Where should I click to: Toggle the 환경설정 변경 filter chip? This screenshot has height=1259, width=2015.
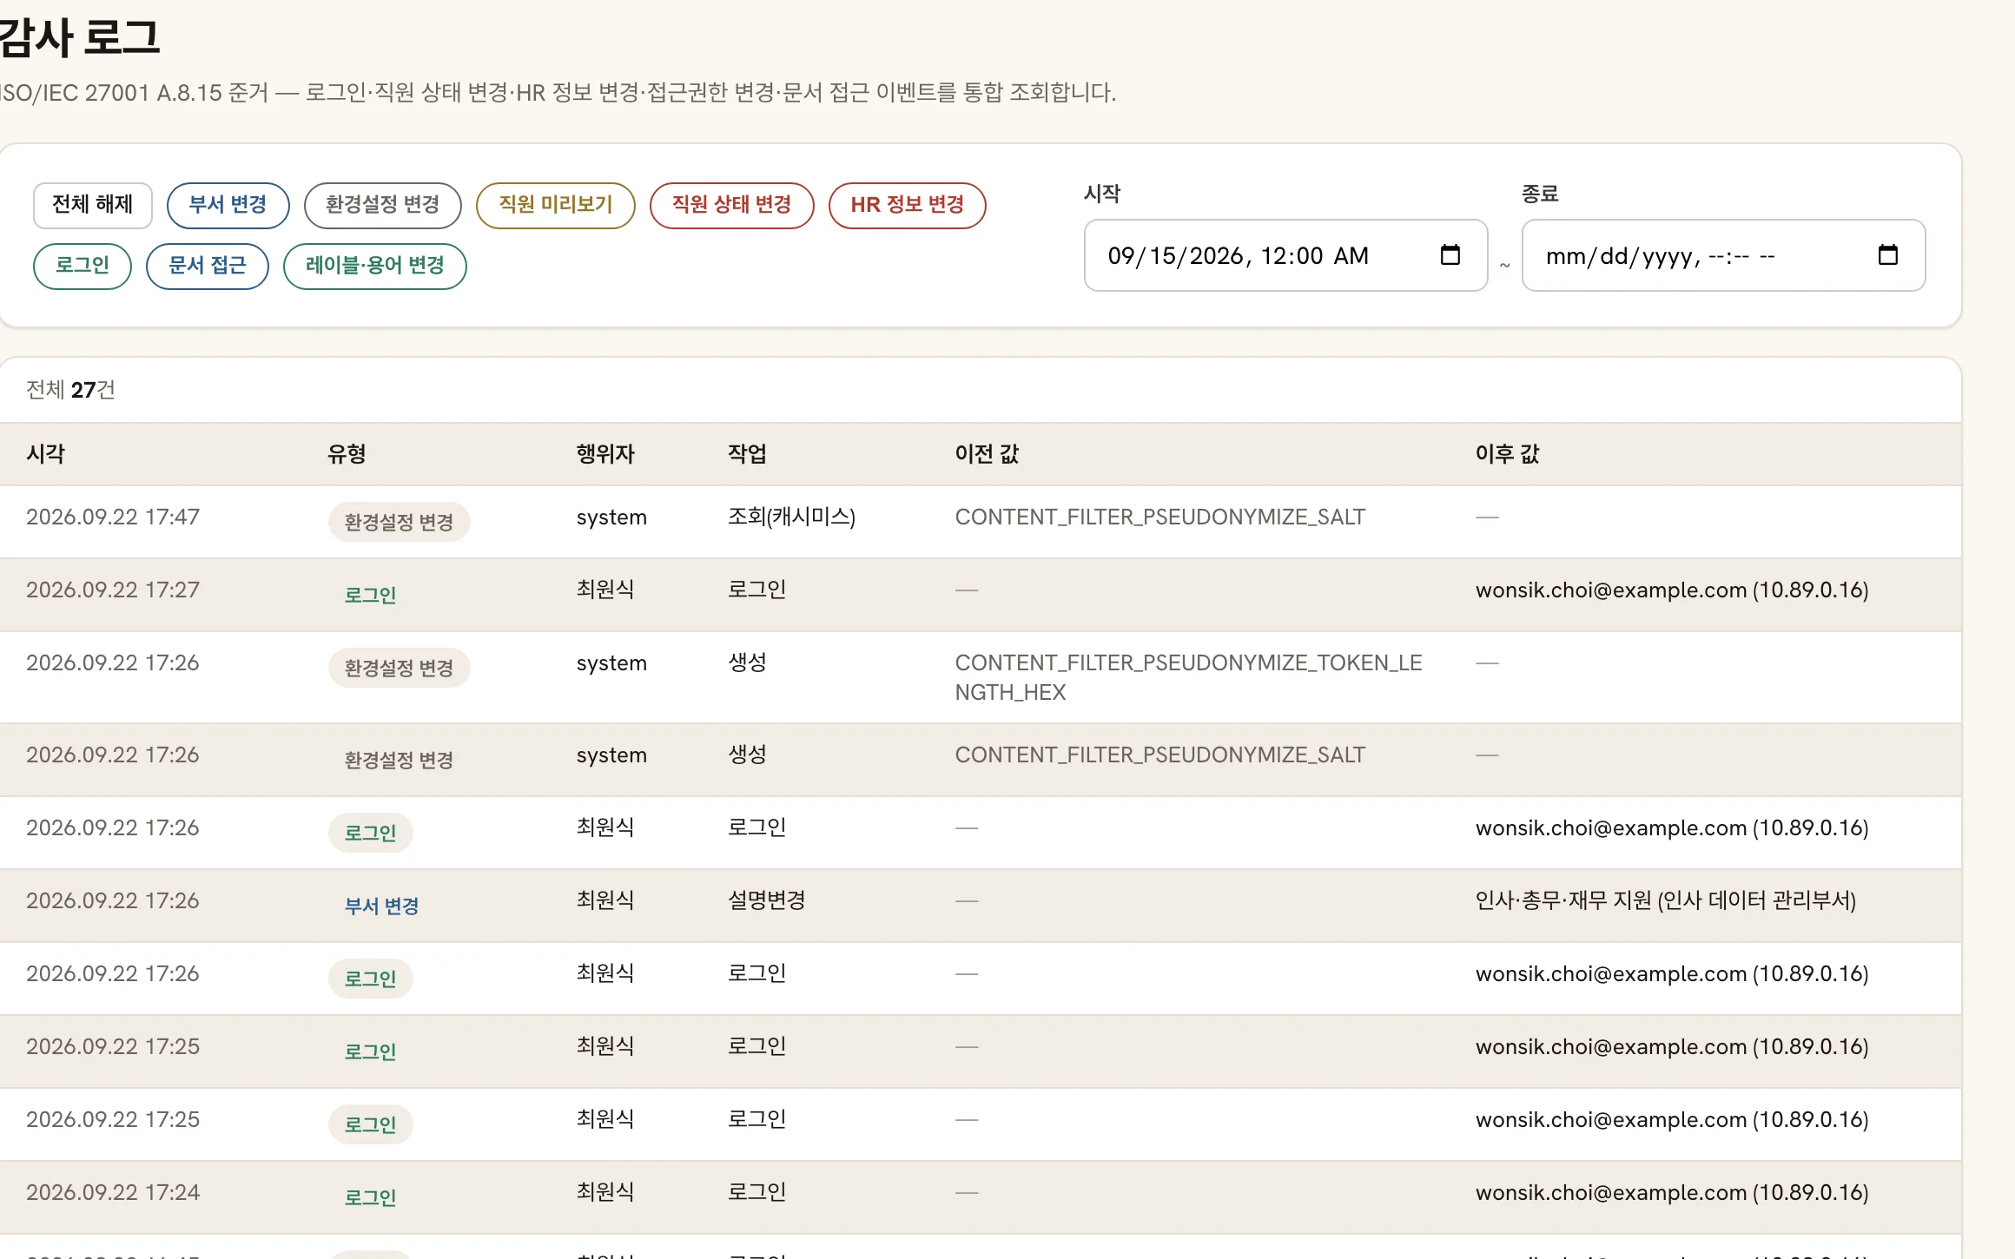(x=382, y=205)
